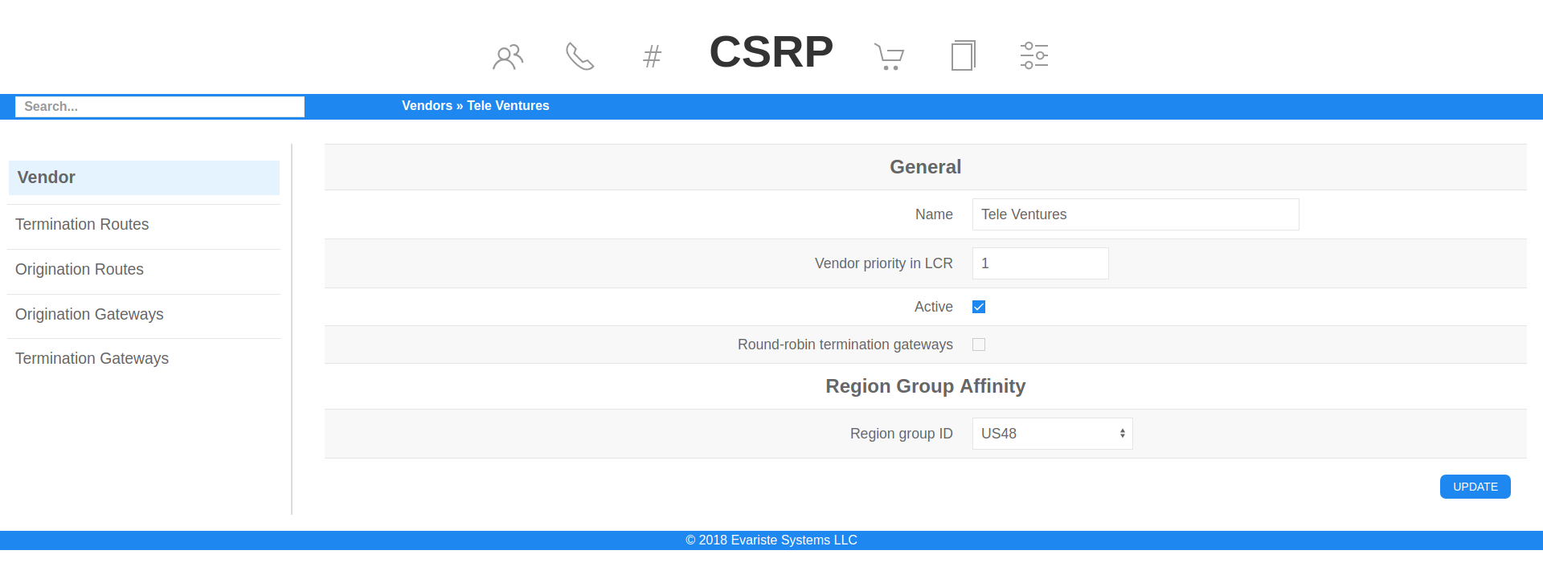
Task: Click the Name text field
Action: (x=1135, y=214)
